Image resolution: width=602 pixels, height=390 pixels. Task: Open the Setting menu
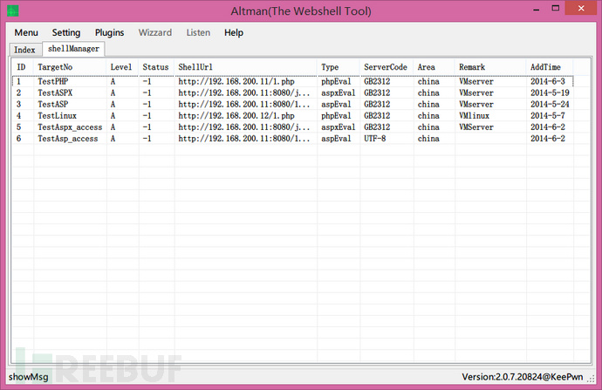pyautogui.click(x=66, y=32)
